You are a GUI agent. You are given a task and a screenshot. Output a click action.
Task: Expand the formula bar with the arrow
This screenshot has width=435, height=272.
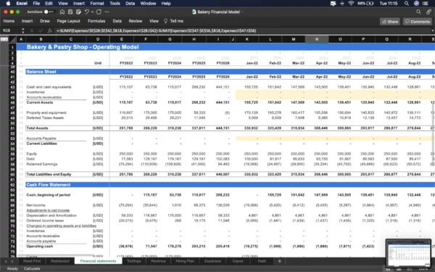pyautogui.click(x=432, y=30)
